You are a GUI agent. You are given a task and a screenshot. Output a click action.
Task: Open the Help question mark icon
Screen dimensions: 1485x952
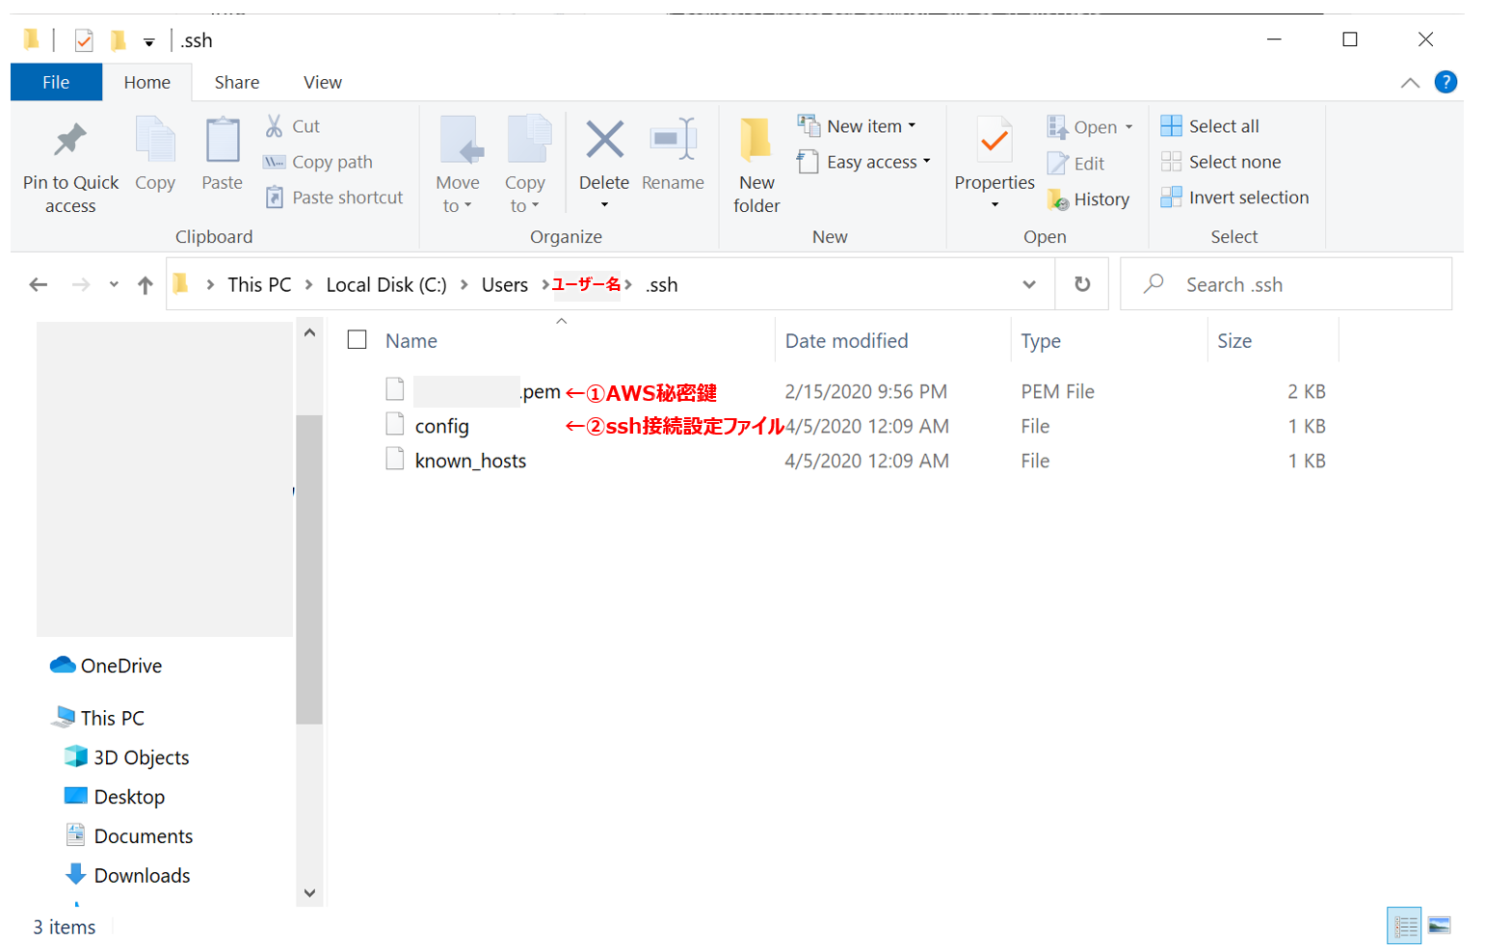point(1445,83)
